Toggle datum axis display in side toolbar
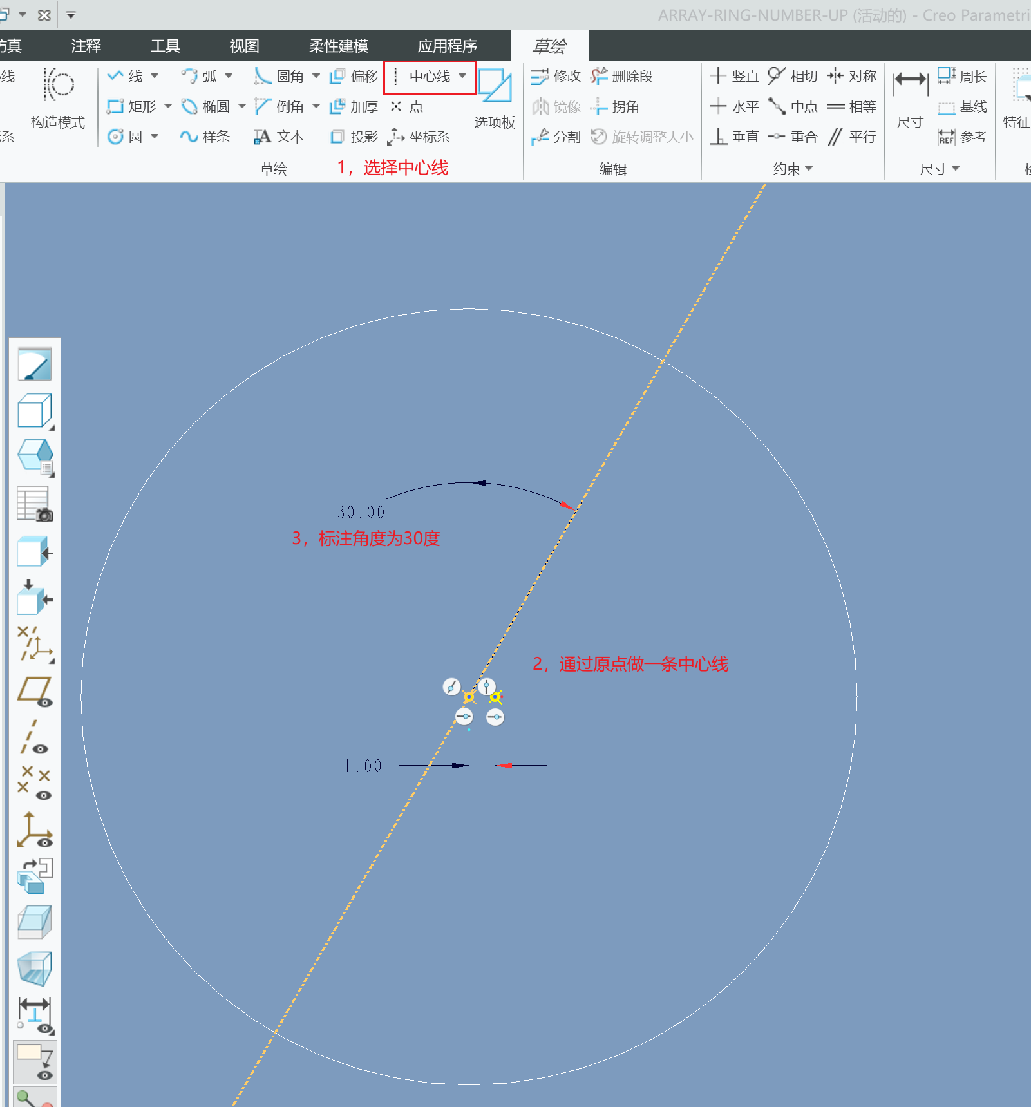 [x=35, y=738]
